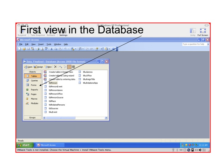
Task: Click the horizontal scrollbar thumb in table list
Action: pos(61,118)
